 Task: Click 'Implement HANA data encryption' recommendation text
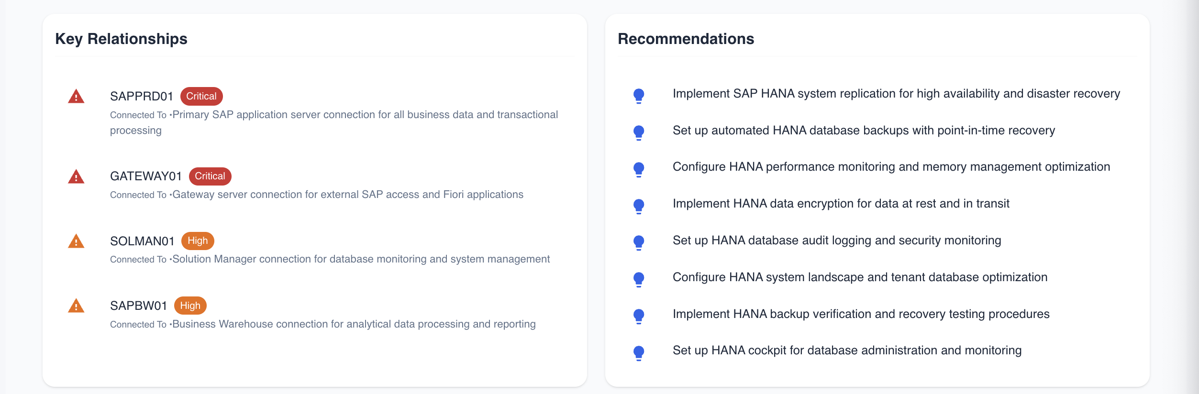(x=841, y=204)
